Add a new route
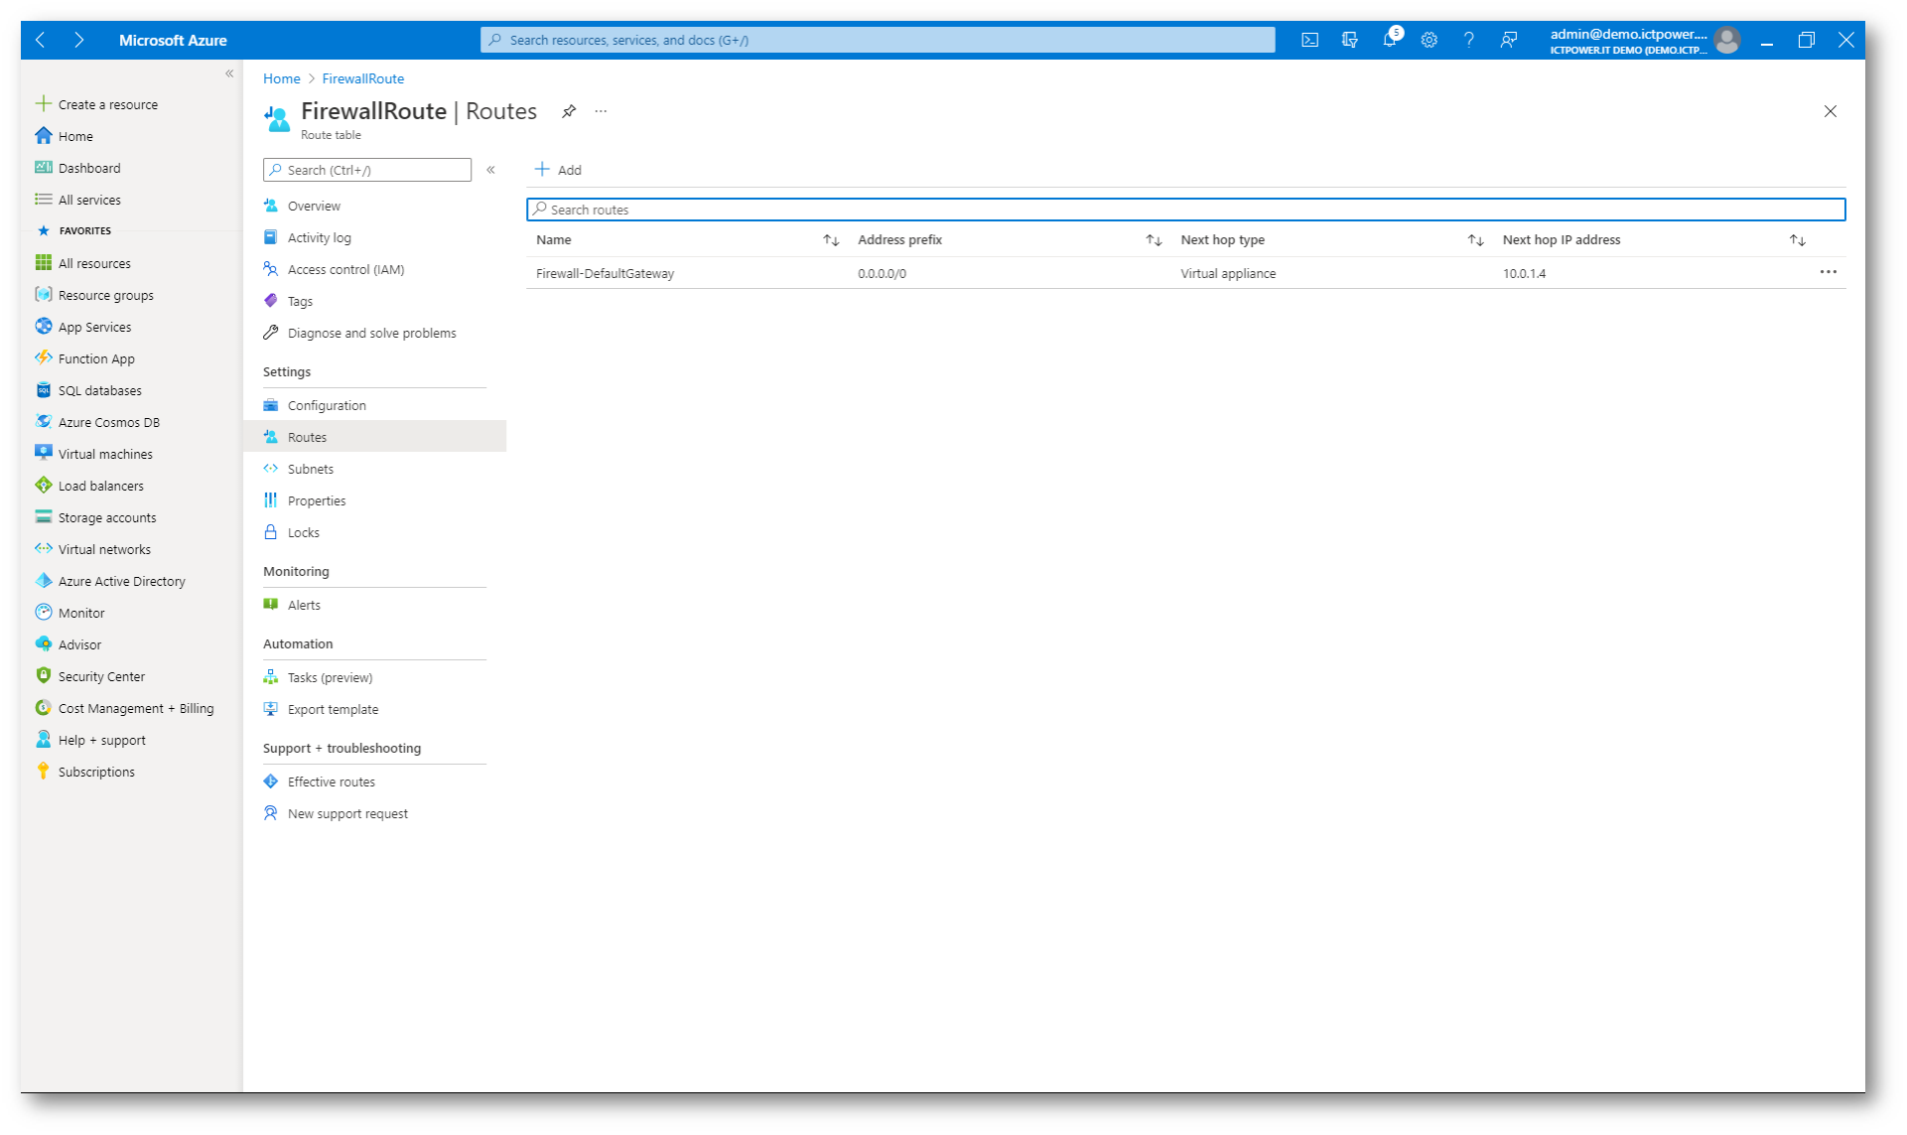The image size is (1907, 1135). 558,170
